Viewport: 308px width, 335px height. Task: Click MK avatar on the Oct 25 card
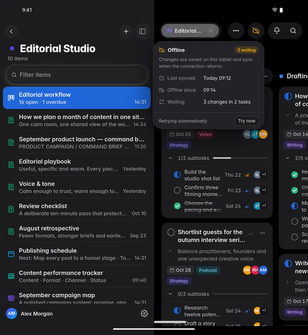coord(263,134)
